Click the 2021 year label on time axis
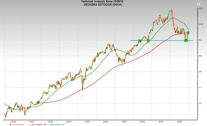Image resolution: width=207 pixels, height=126 pixels. (106, 122)
